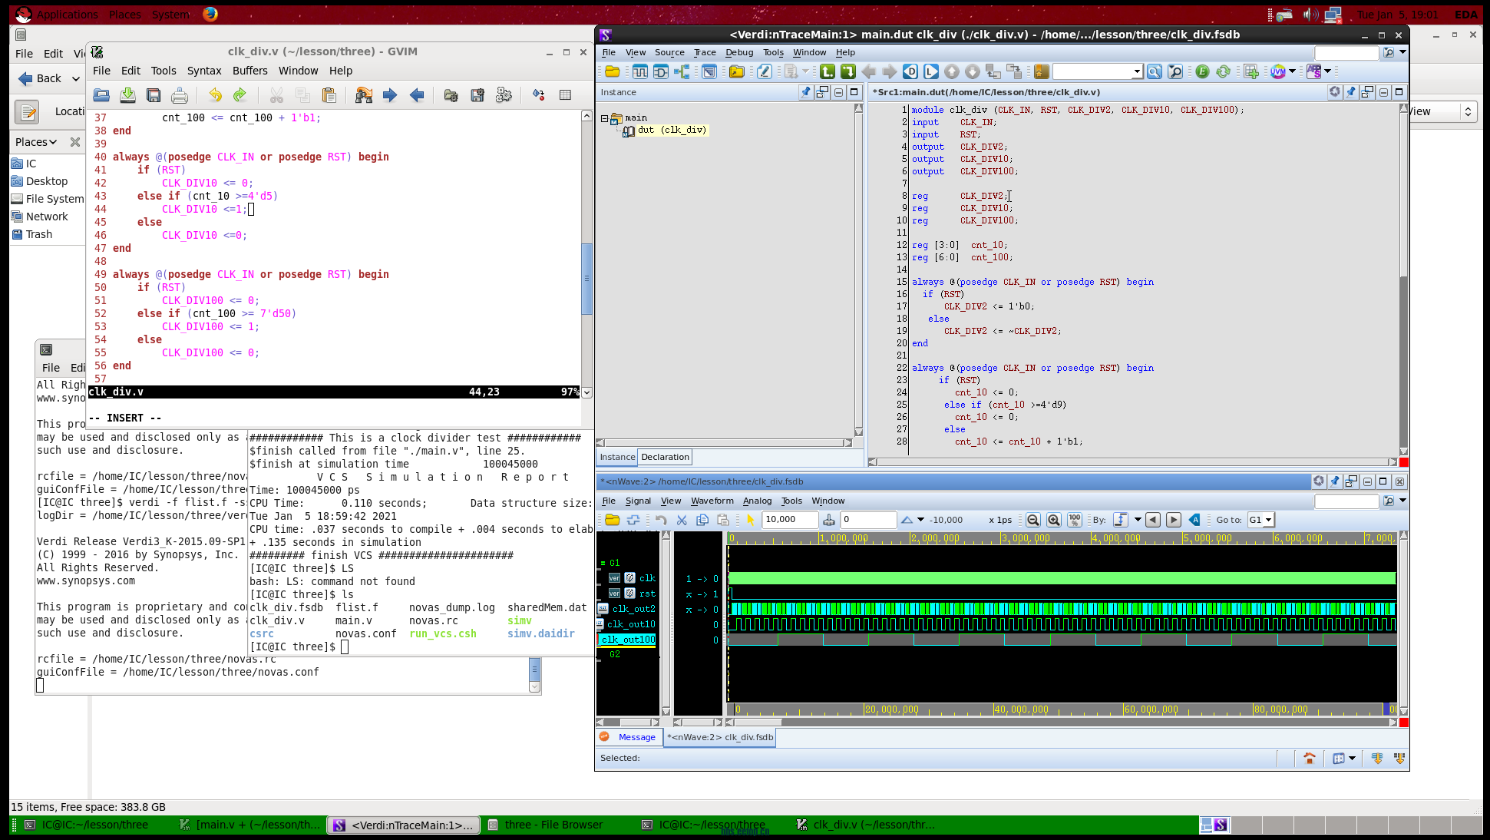Click Zoom 100% icon in nWave toolbar
This screenshot has width=1490, height=840.
(1075, 520)
